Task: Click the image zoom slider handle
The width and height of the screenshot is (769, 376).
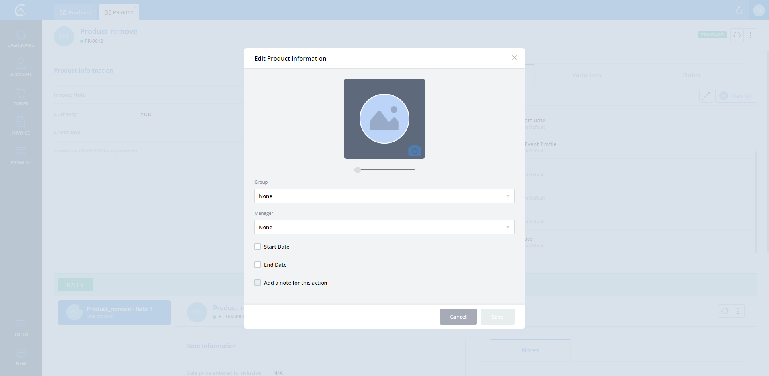Action: [x=358, y=170]
